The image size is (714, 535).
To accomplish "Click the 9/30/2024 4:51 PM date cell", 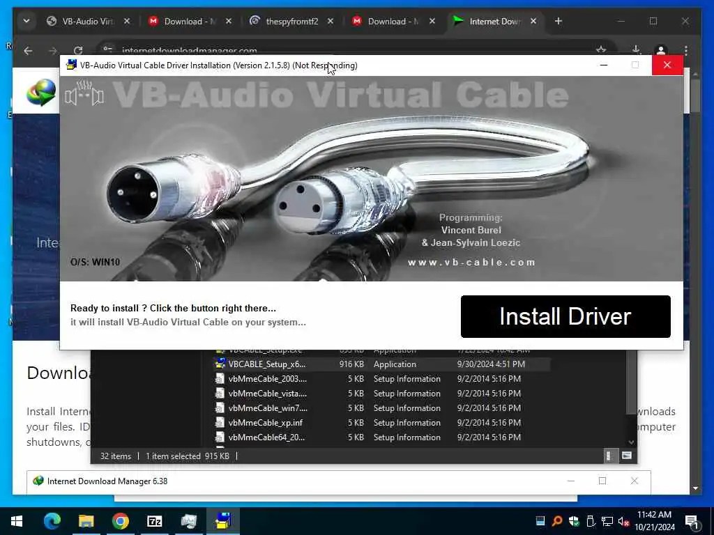I will 491,364.
